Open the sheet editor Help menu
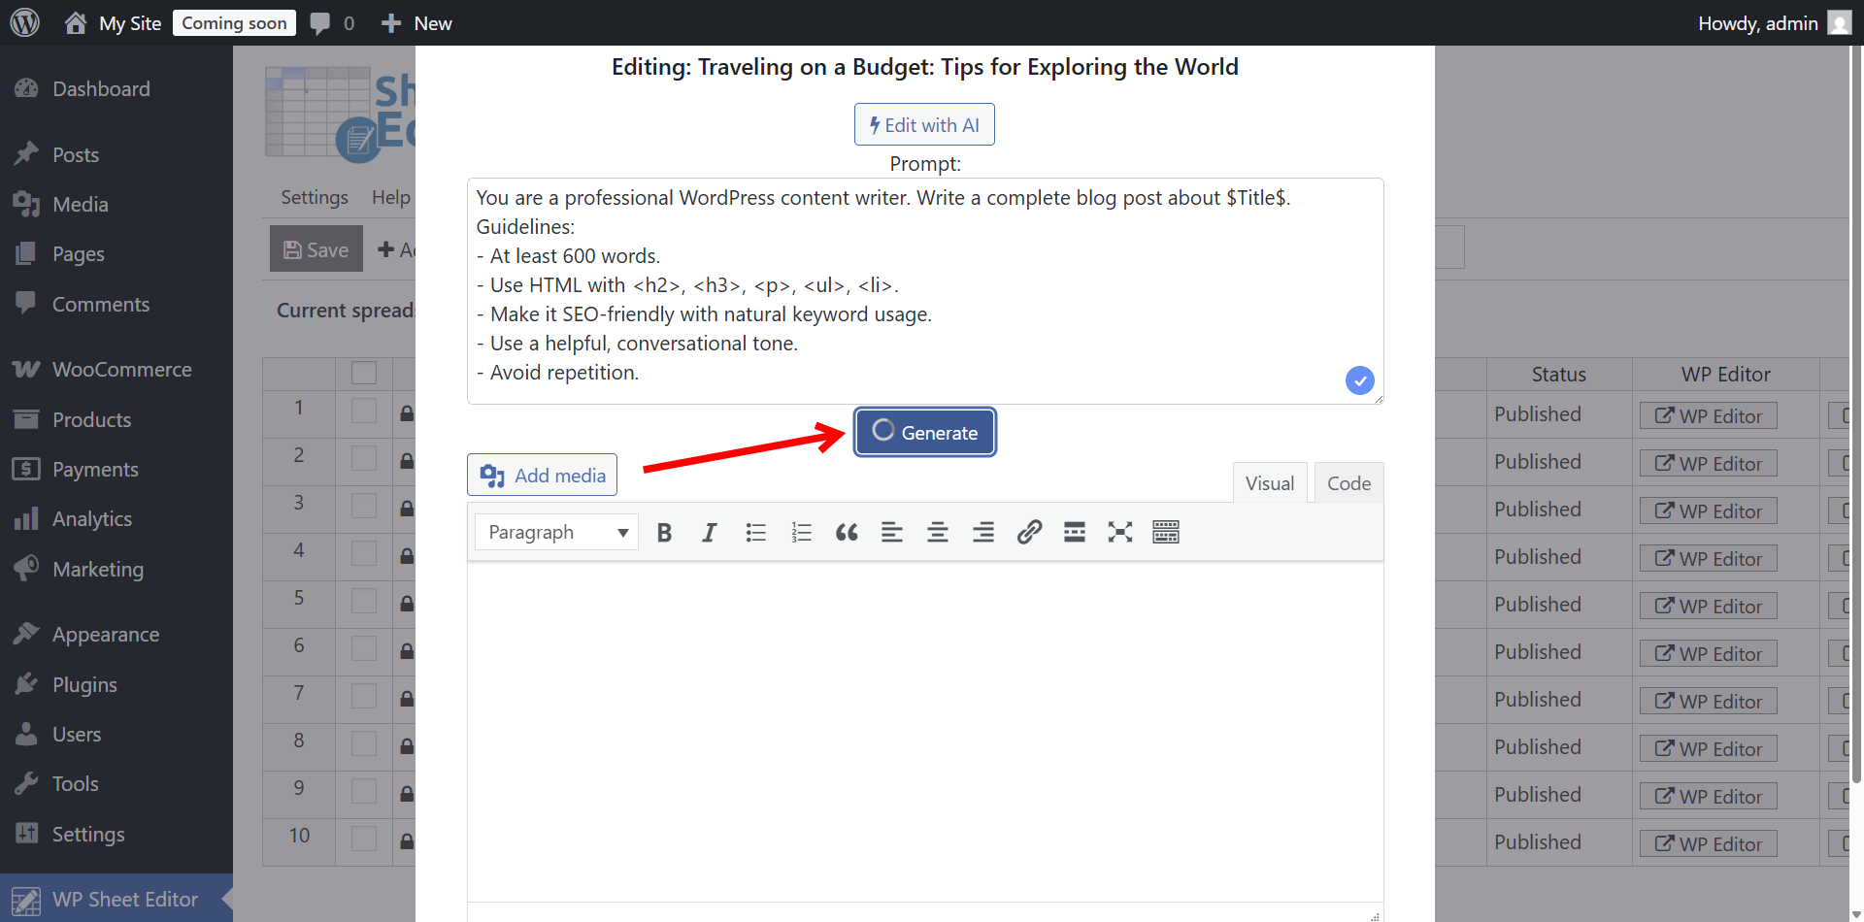 point(390,197)
